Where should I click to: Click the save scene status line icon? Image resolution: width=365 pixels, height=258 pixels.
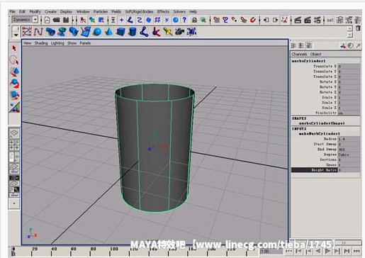point(66,20)
